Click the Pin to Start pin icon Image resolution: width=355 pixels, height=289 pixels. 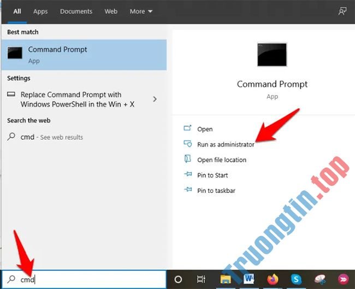[188, 174]
